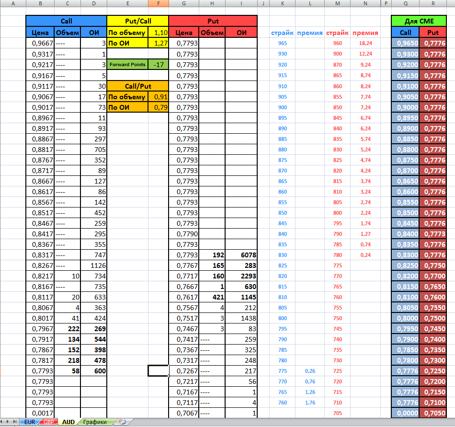Click Call volume cell 222
The image size is (455, 427).
click(x=68, y=329)
